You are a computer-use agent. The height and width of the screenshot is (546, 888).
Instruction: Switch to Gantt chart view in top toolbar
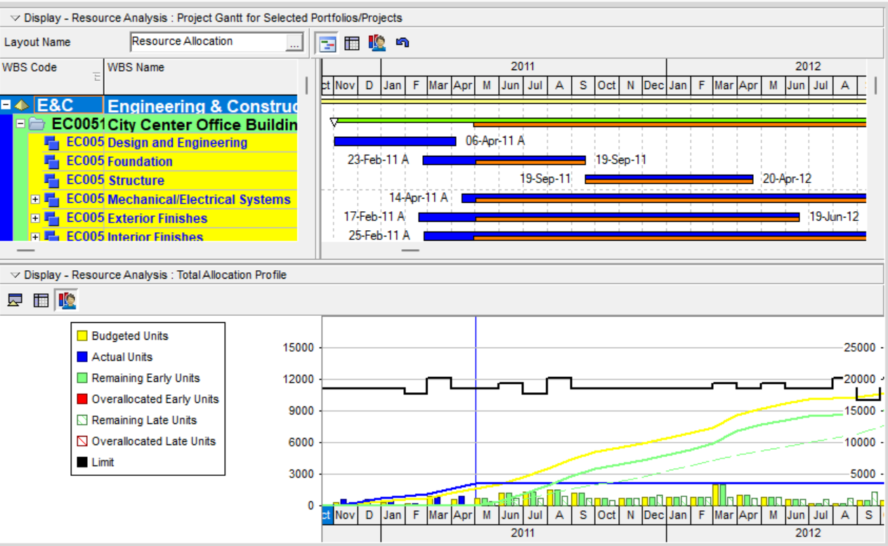(327, 44)
